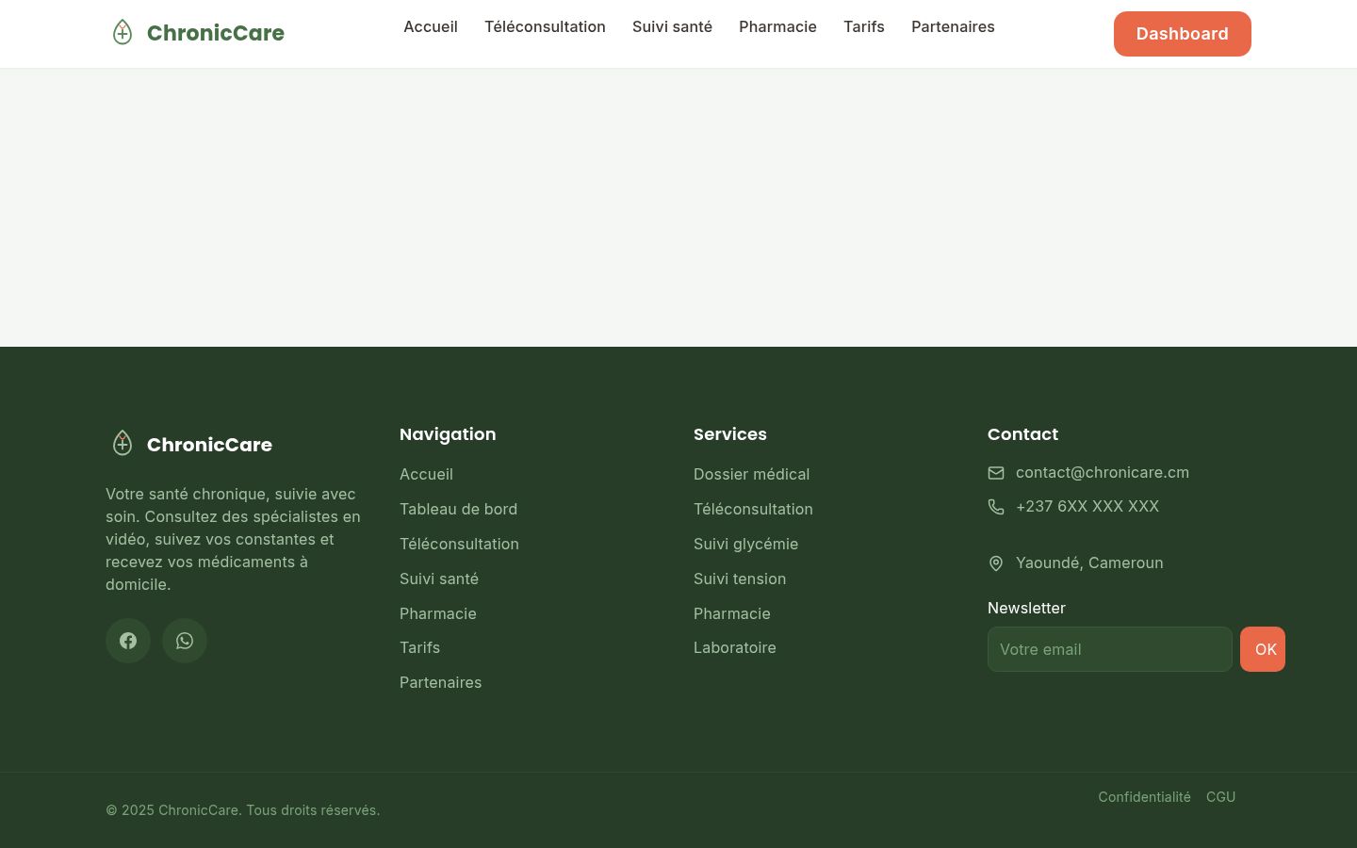Open the Confidentialité link

point(1144,797)
